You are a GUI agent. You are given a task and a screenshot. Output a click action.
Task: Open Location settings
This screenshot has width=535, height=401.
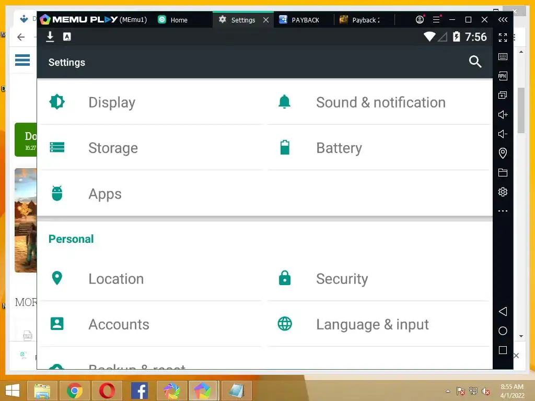point(150,279)
